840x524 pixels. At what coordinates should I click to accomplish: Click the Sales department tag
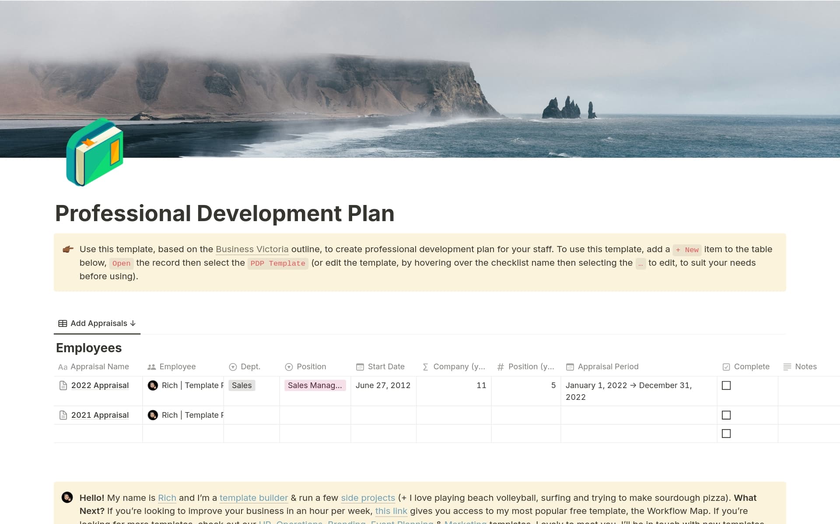241,385
